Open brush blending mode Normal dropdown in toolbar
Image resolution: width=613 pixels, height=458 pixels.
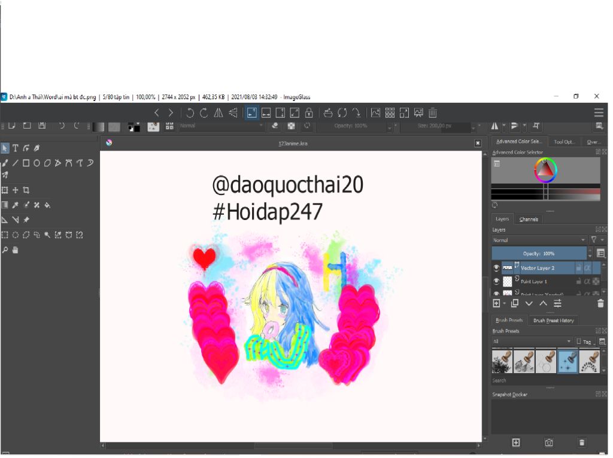coord(221,126)
